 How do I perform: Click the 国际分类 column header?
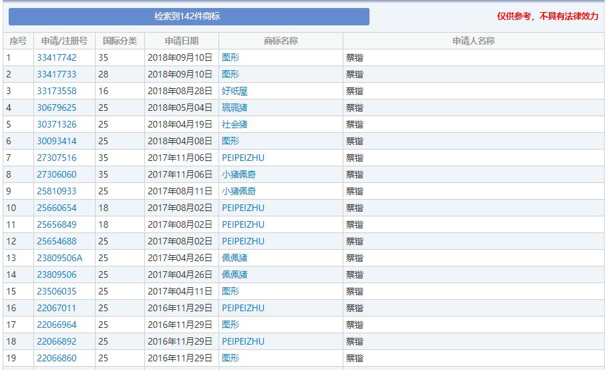tap(120, 41)
